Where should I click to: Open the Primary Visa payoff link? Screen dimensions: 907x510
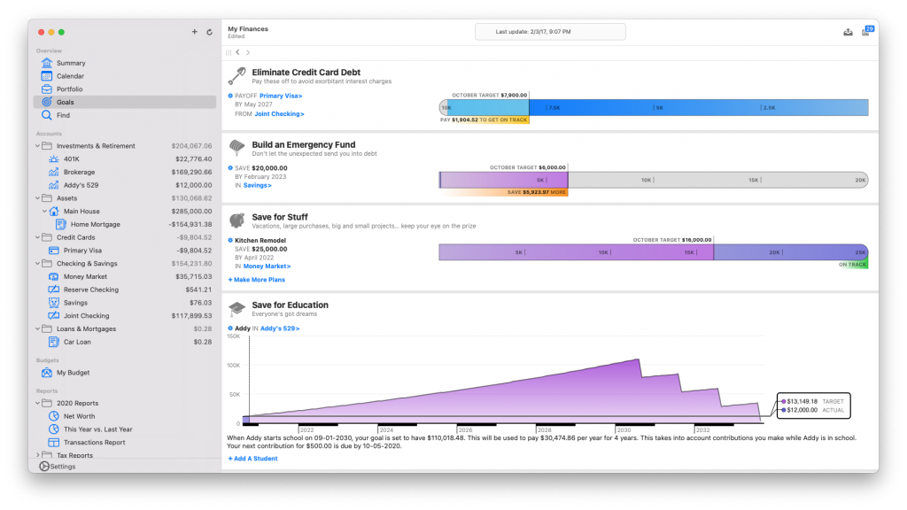[281, 96]
